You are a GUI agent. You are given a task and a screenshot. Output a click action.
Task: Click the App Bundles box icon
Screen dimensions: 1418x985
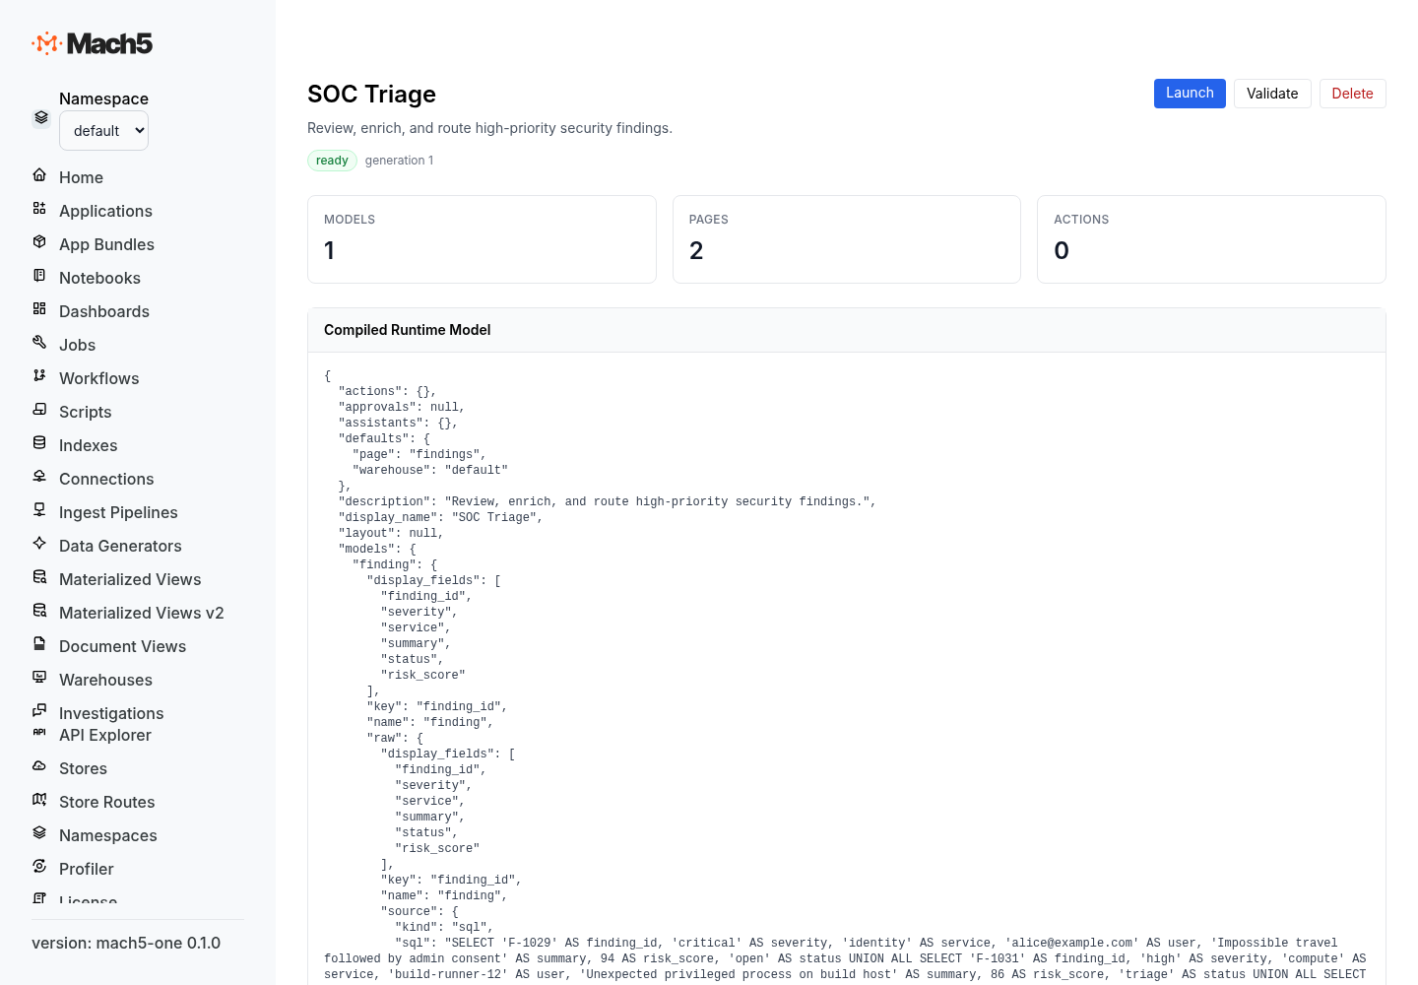[39, 242]
